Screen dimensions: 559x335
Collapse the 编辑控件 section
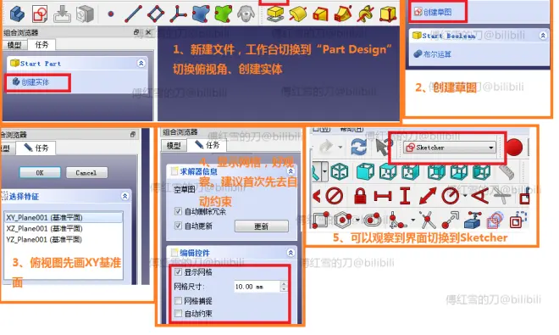point(291,253)
